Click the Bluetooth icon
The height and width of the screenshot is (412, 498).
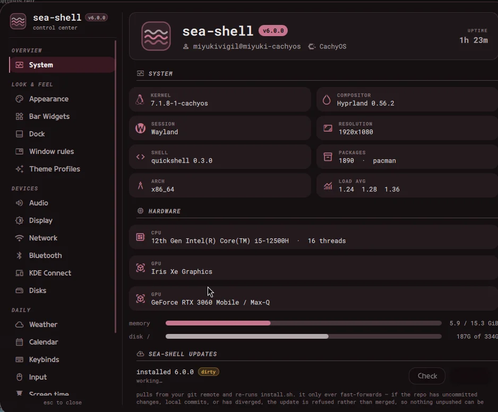coord(19,255)
